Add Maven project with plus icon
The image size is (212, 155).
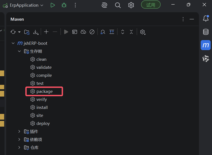[x=46, y=32]
